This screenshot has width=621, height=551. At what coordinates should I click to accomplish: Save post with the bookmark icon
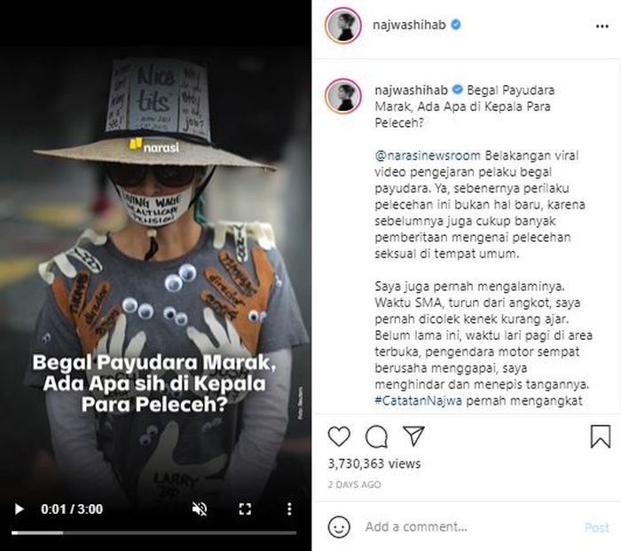click(x=601, y=437)
